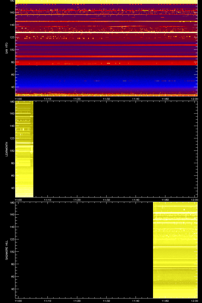The image size is (202, 303).
Task: Click San Vito frequency label 120
Action: click(12, 37)
